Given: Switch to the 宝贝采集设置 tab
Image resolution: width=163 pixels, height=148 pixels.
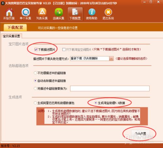Looking at the screenshot, I should (x=11, y=36).
